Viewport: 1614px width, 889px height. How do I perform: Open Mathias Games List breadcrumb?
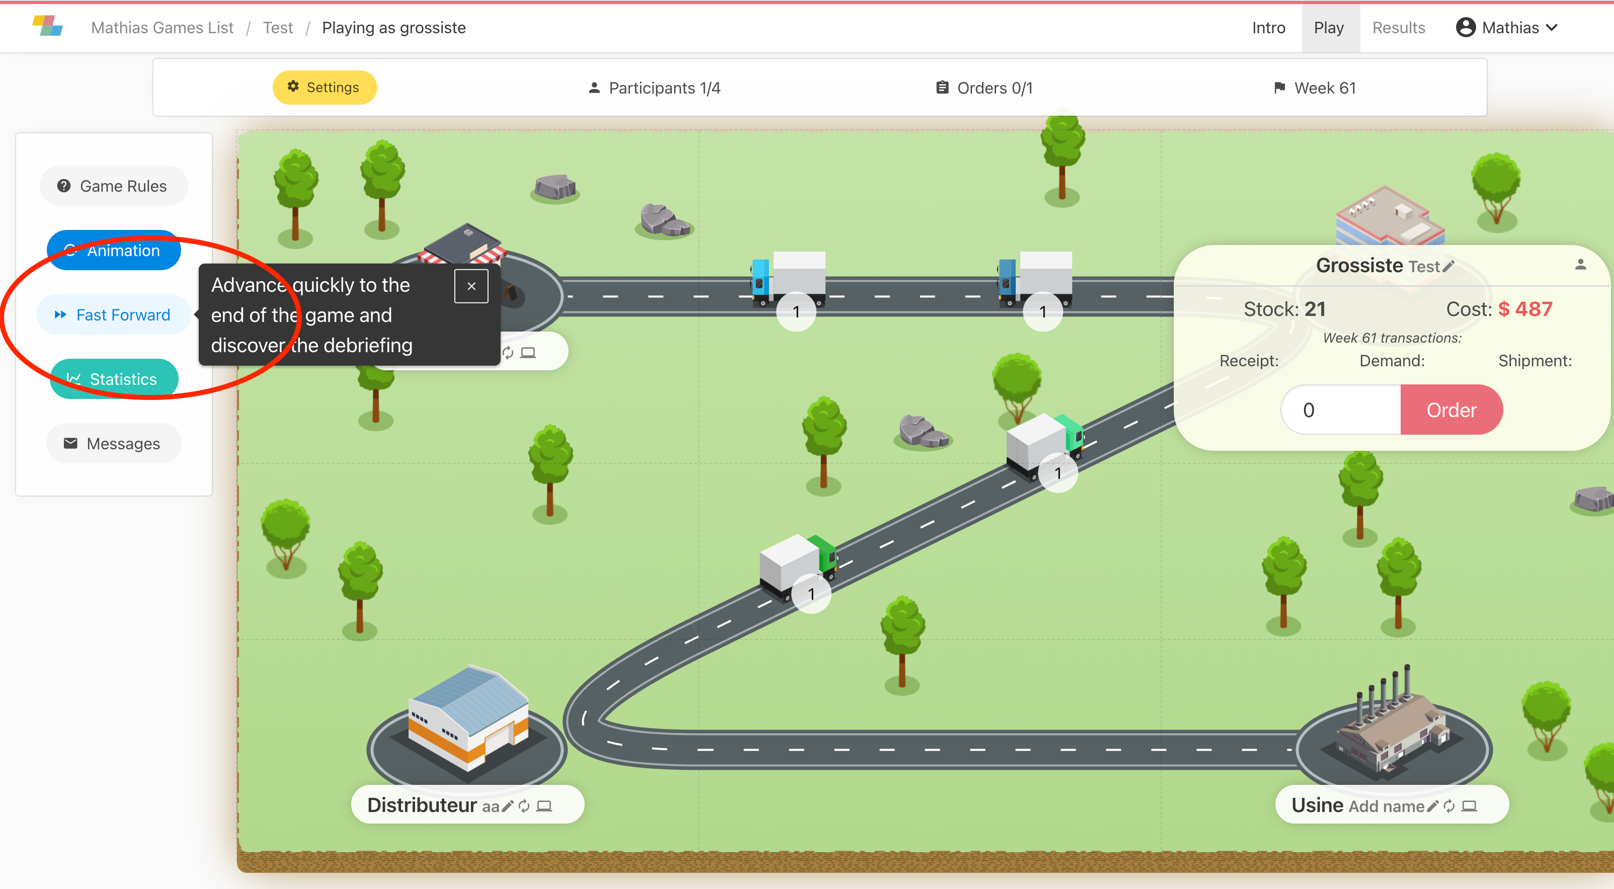(163, 28)
